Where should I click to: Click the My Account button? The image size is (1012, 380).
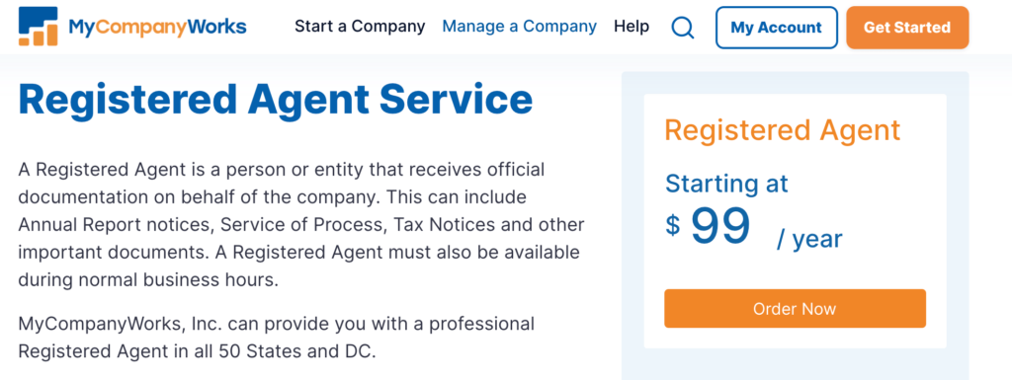point(777,28)
